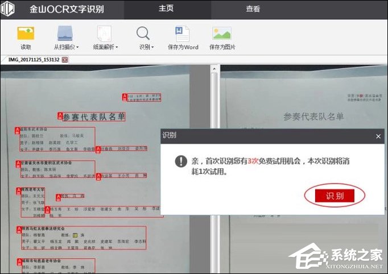Image resolution: width=388 pixels, height=274 pixels.
Task: Select the IMG_20171125_153132 document tab
Action: [x=32, y=59]
